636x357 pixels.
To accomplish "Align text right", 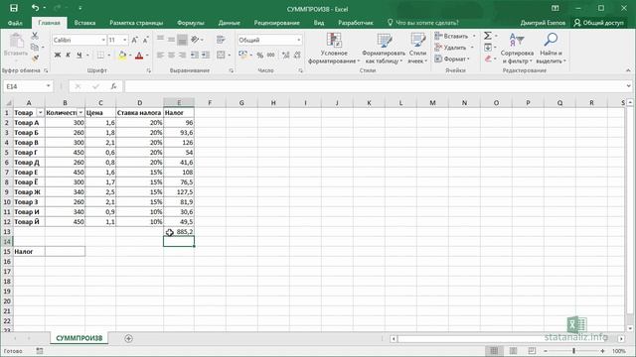I will click(x=182, y=56).
